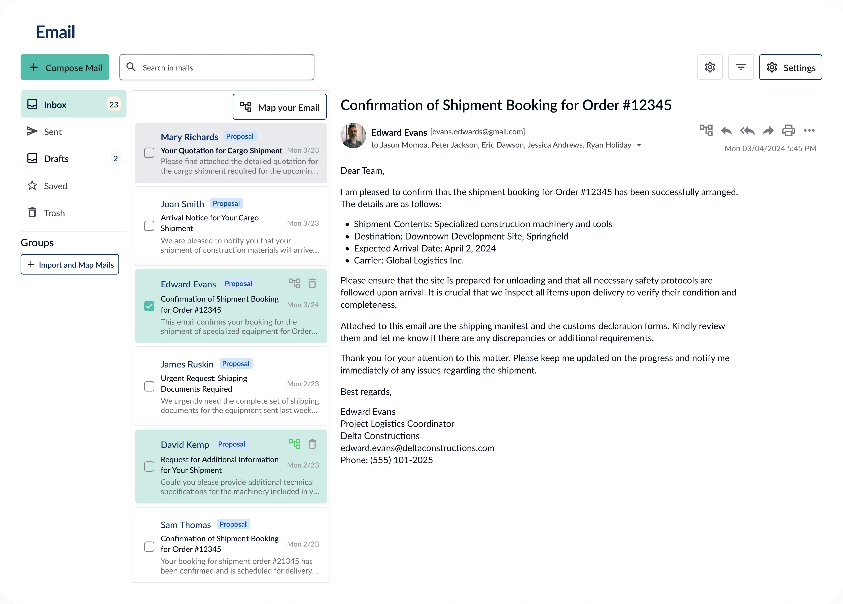This screenshot has width=843, height=604.
Task: Open the Sent folder
Action: point(53,132)
